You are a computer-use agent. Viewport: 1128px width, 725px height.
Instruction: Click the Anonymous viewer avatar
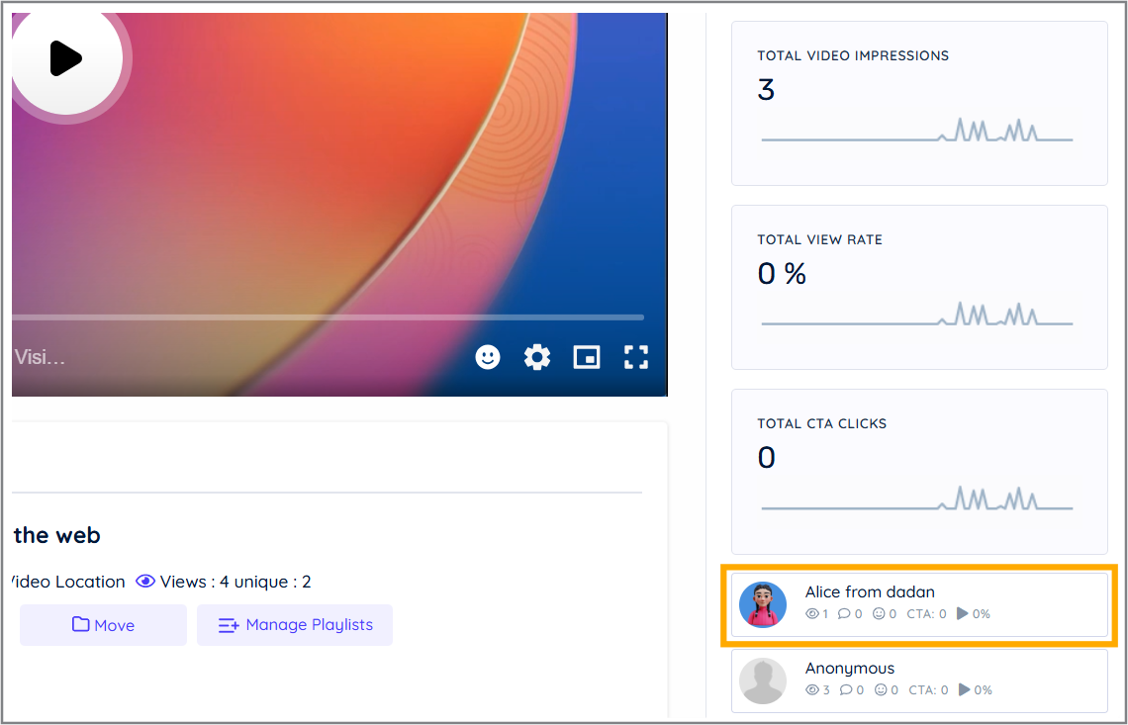tap(763, 680)
